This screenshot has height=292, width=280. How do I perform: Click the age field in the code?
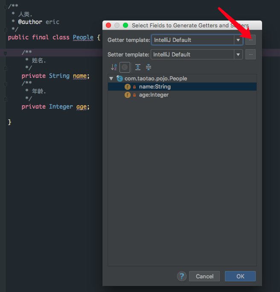pos(82,106)
